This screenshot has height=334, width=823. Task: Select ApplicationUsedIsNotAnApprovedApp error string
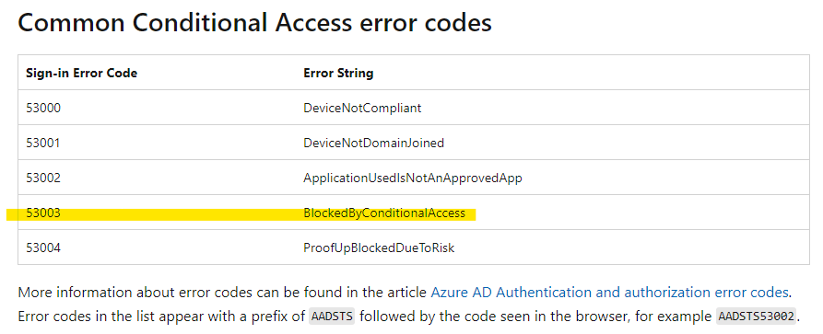click(413, 178)
